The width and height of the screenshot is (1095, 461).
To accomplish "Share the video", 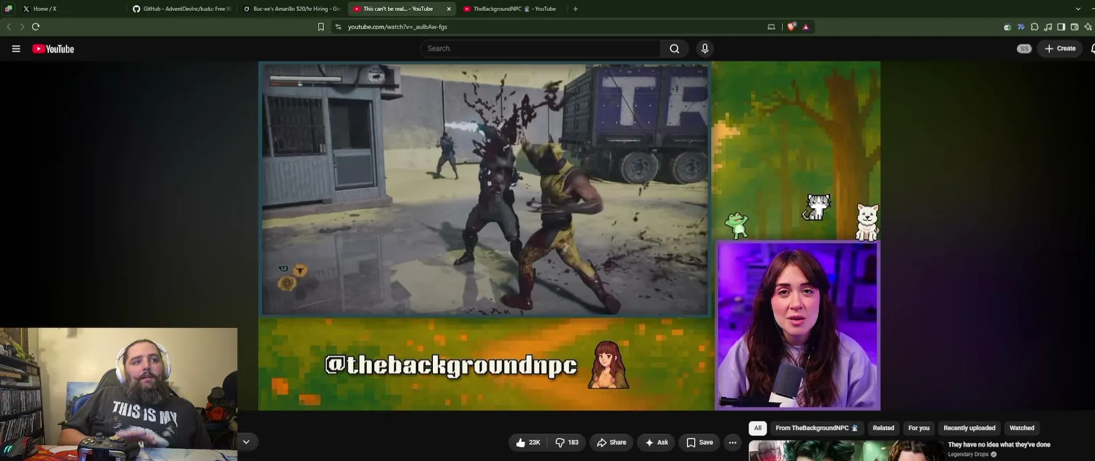I will click(x=612, y=442).
